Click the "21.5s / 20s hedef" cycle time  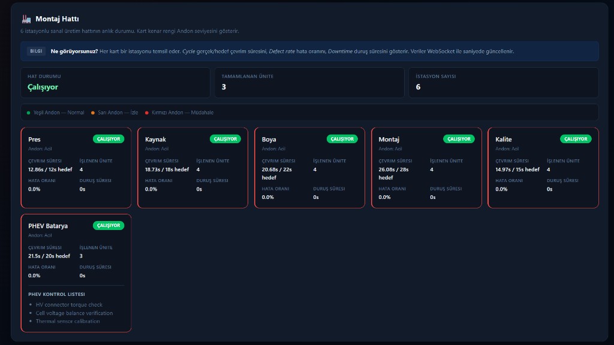pos(49,256)
